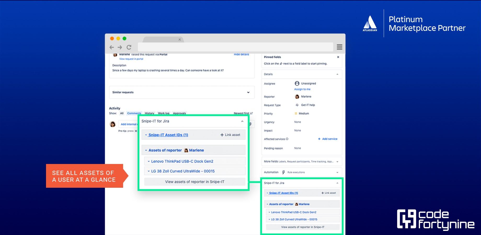Click Add service link

point(328,139)
